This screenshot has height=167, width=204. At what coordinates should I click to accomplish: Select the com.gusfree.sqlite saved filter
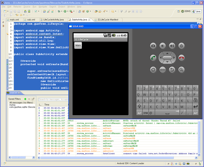[22, 107]
